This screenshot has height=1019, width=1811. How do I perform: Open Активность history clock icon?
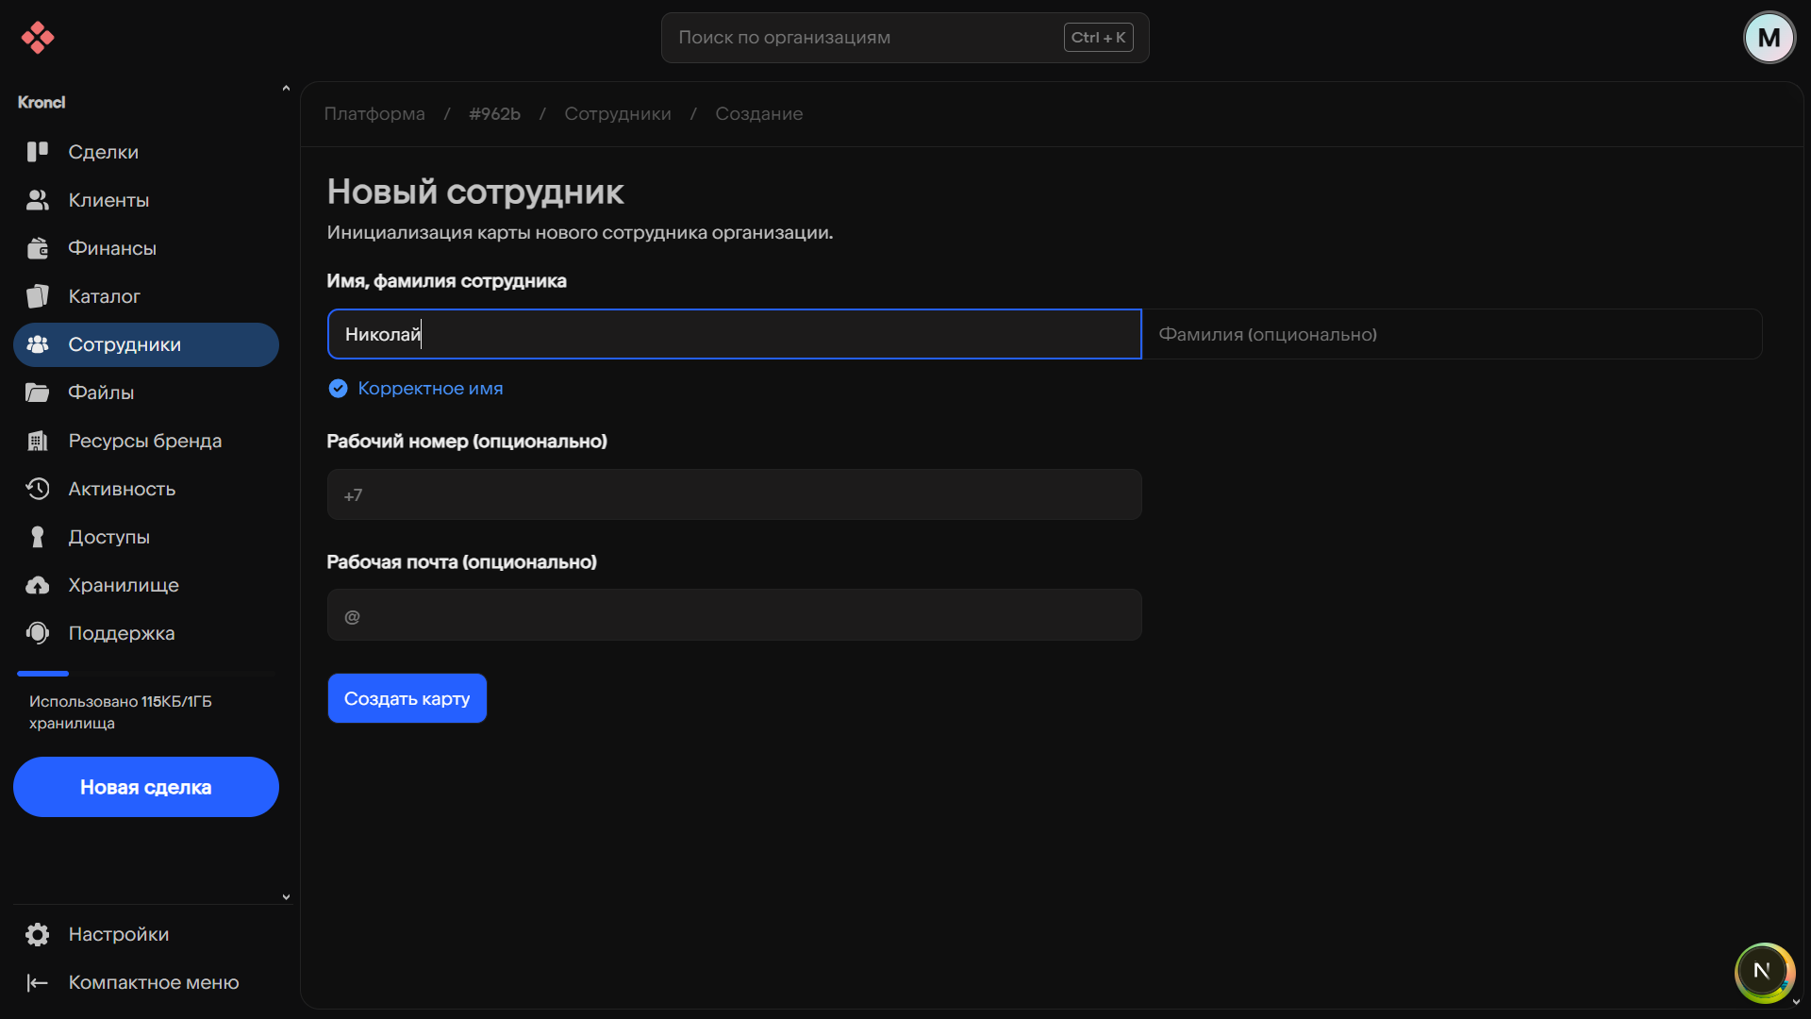click(38, 489)
